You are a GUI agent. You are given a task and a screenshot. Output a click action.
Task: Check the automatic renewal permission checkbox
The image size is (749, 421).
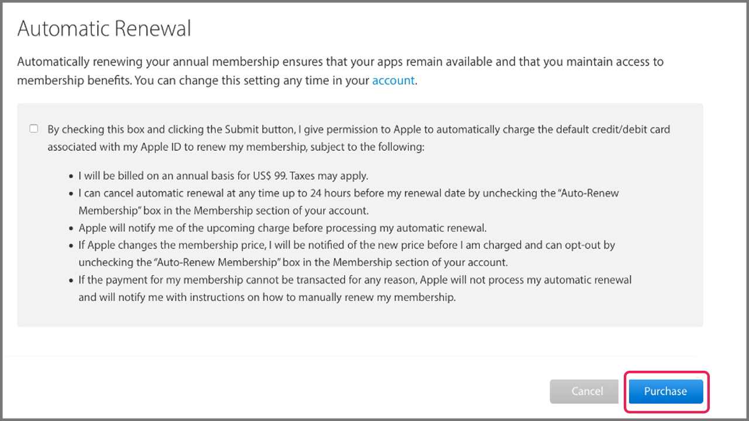(34, 129)
